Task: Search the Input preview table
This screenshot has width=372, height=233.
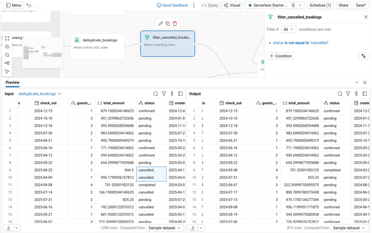Action: [156, 94]
